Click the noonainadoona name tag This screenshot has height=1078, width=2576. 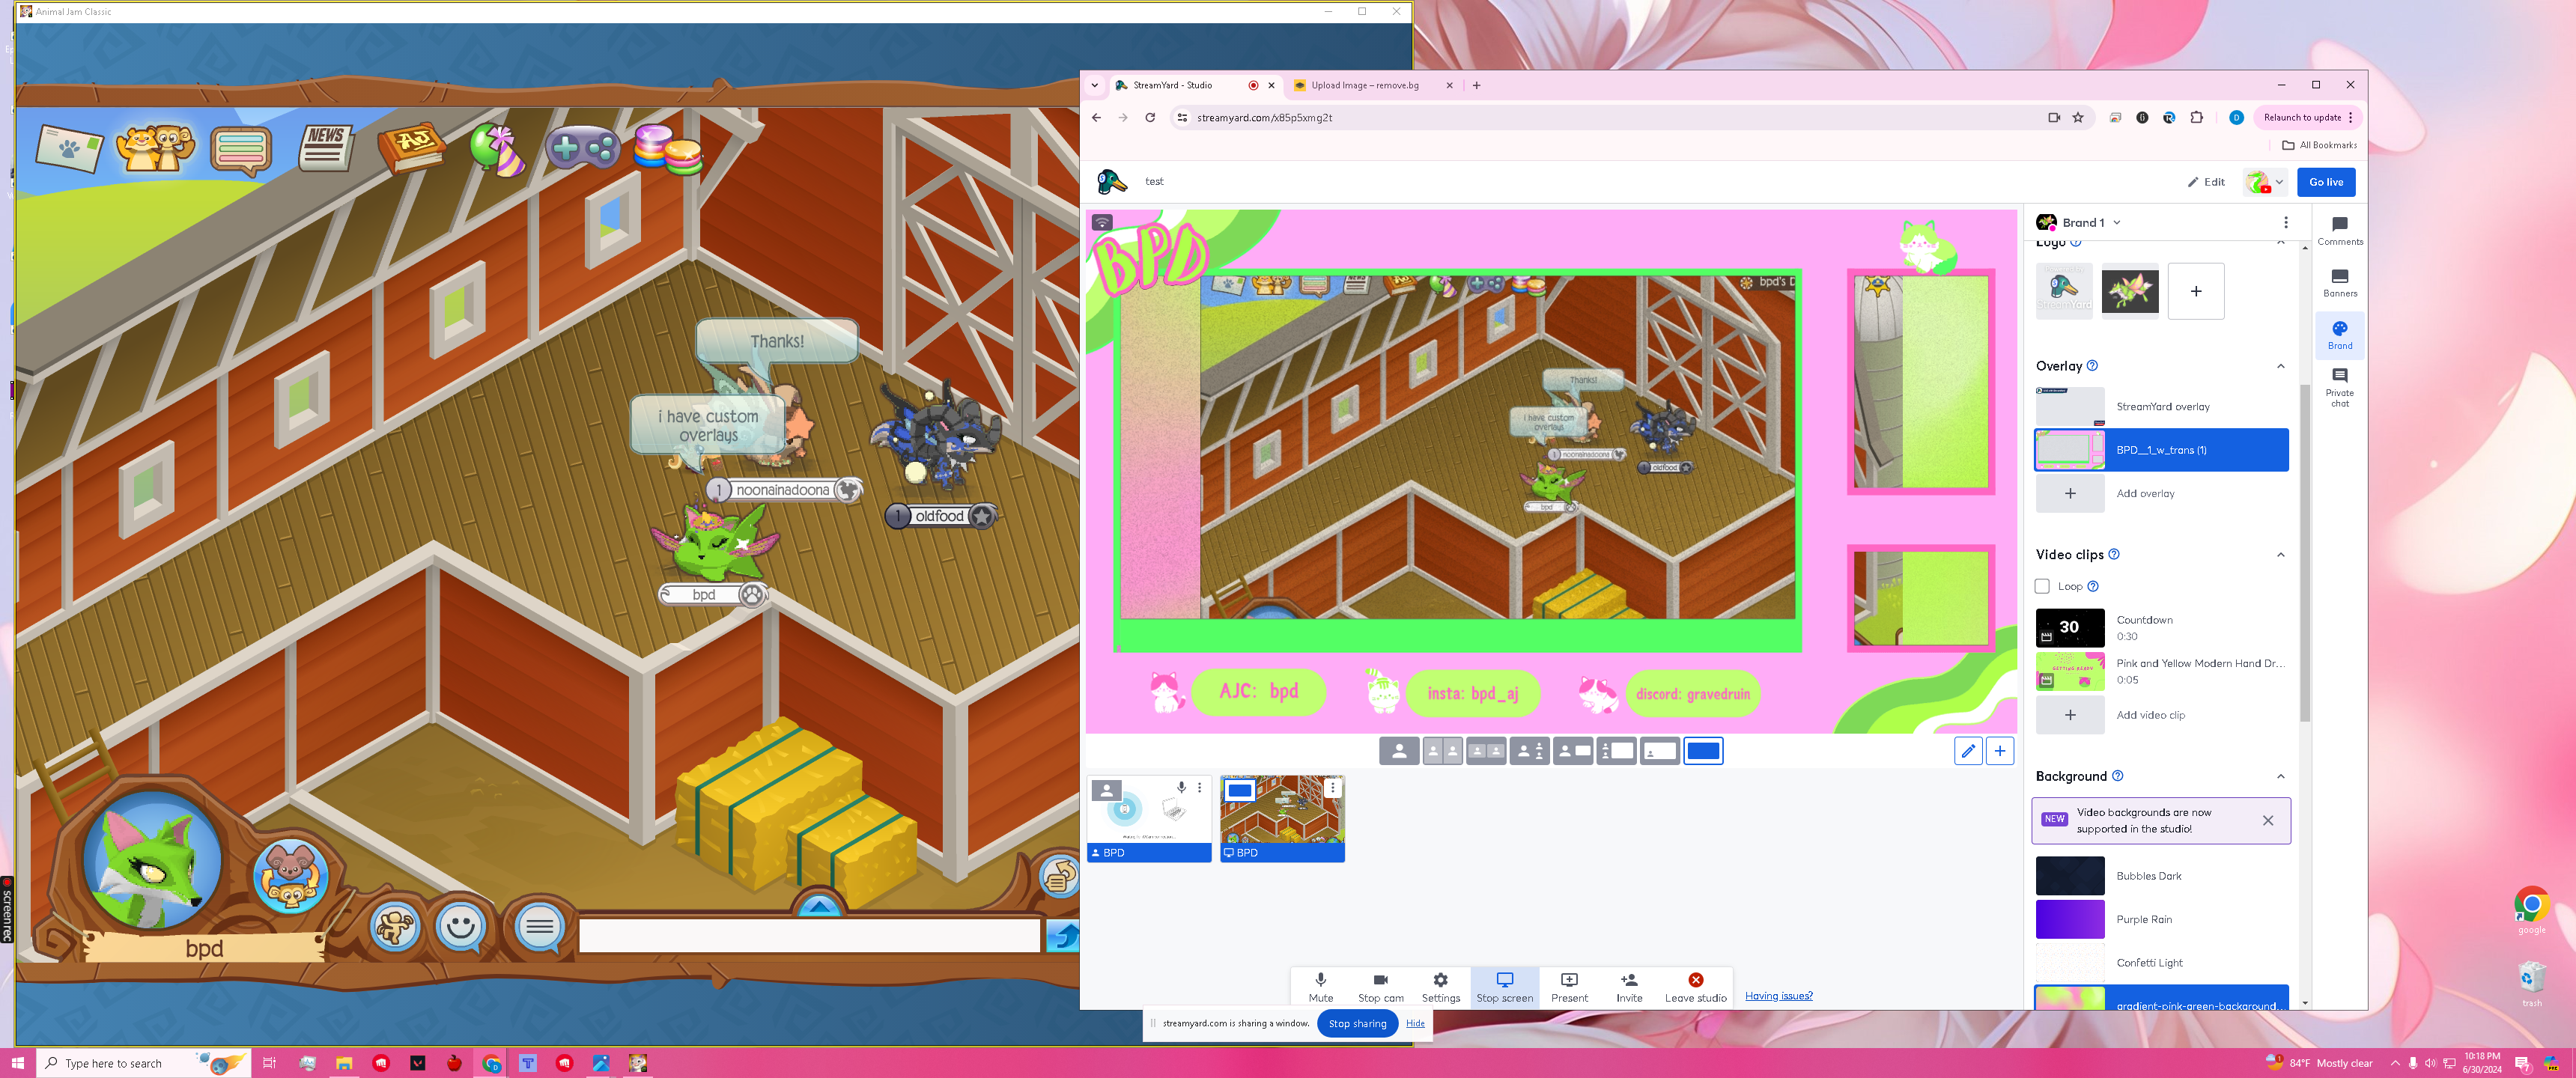click(x=783, y=490)
